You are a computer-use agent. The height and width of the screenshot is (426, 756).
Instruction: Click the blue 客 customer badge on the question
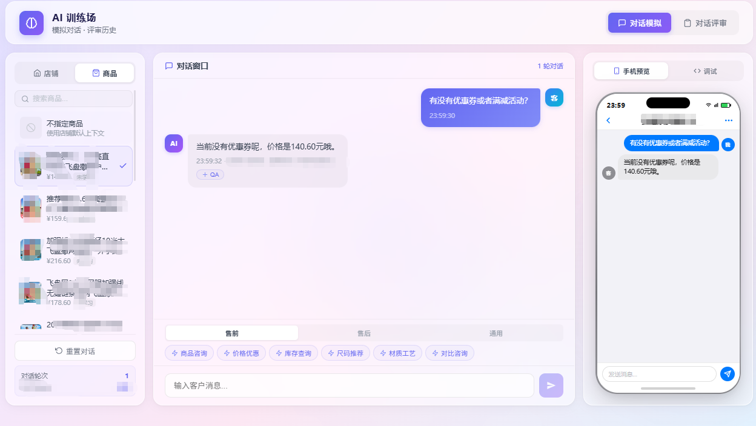point(554,97)
